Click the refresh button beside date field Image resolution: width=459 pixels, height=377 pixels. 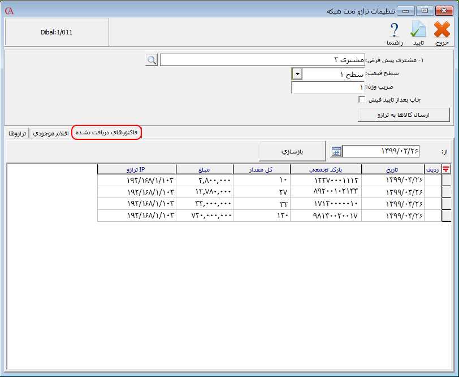pos(292,151)
